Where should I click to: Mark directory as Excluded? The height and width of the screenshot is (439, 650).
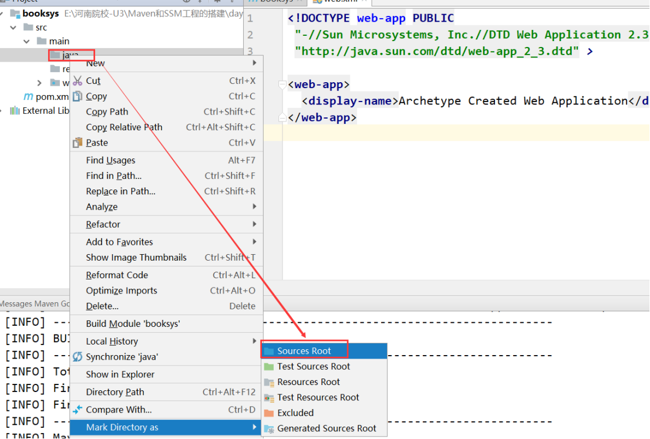point(324,413)
